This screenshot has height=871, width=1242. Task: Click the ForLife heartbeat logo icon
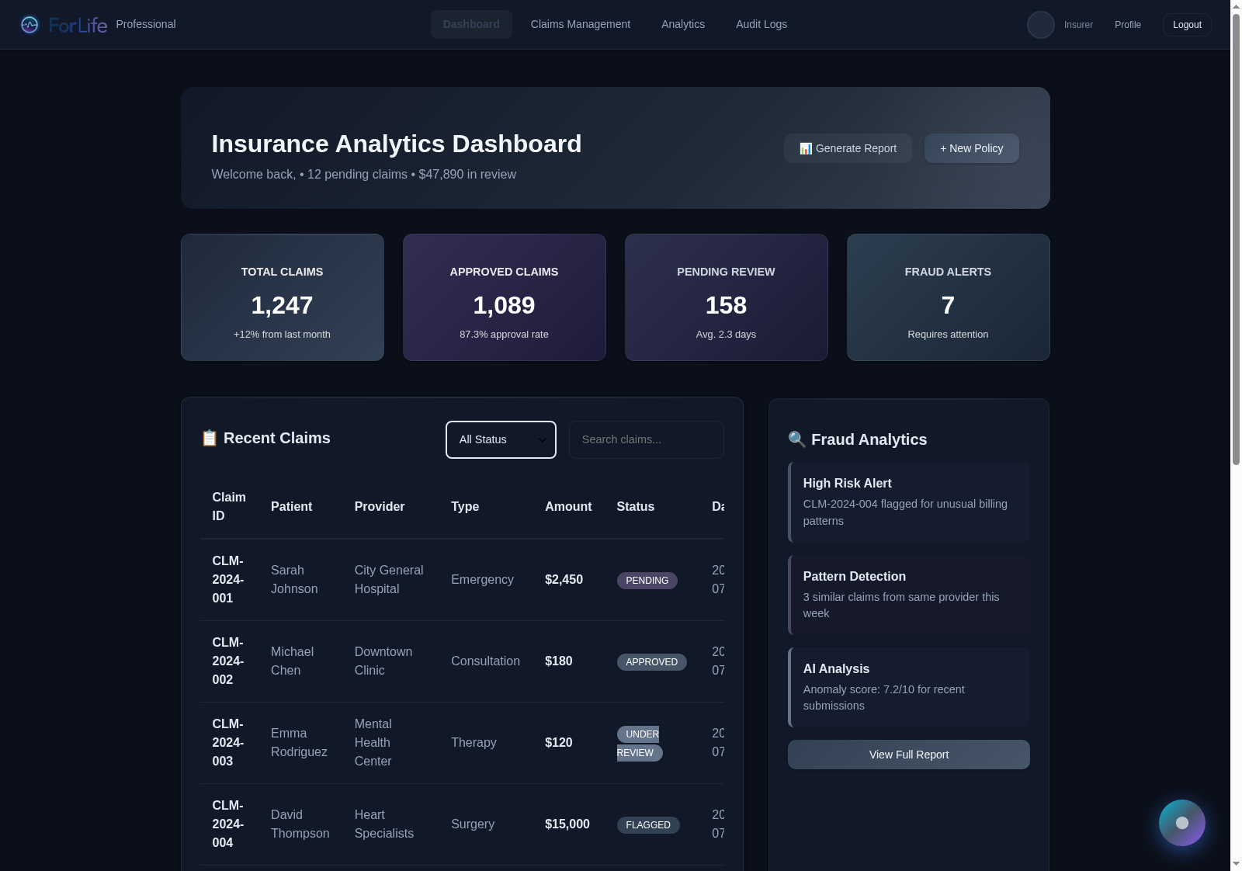[x=29, y=25]
